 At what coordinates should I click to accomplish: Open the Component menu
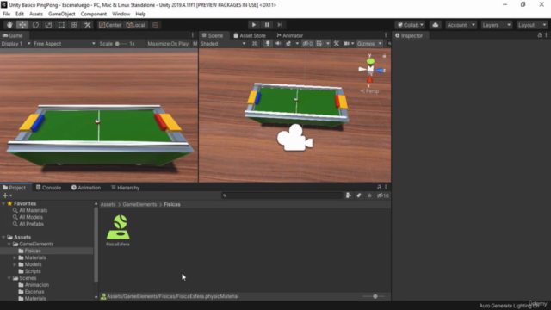94,14
